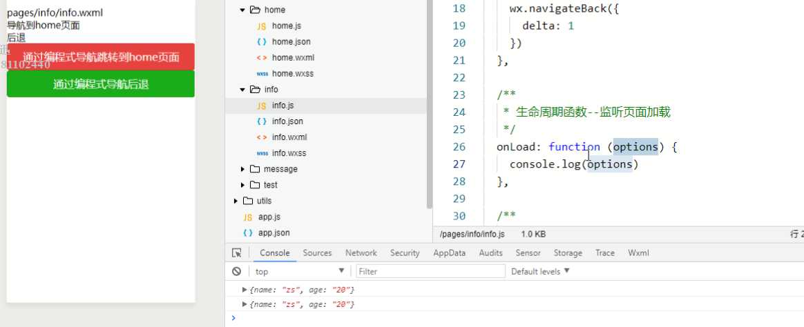Click the home.wxss file icon
The image size is (804, 327).
click(x=262, y=74)
